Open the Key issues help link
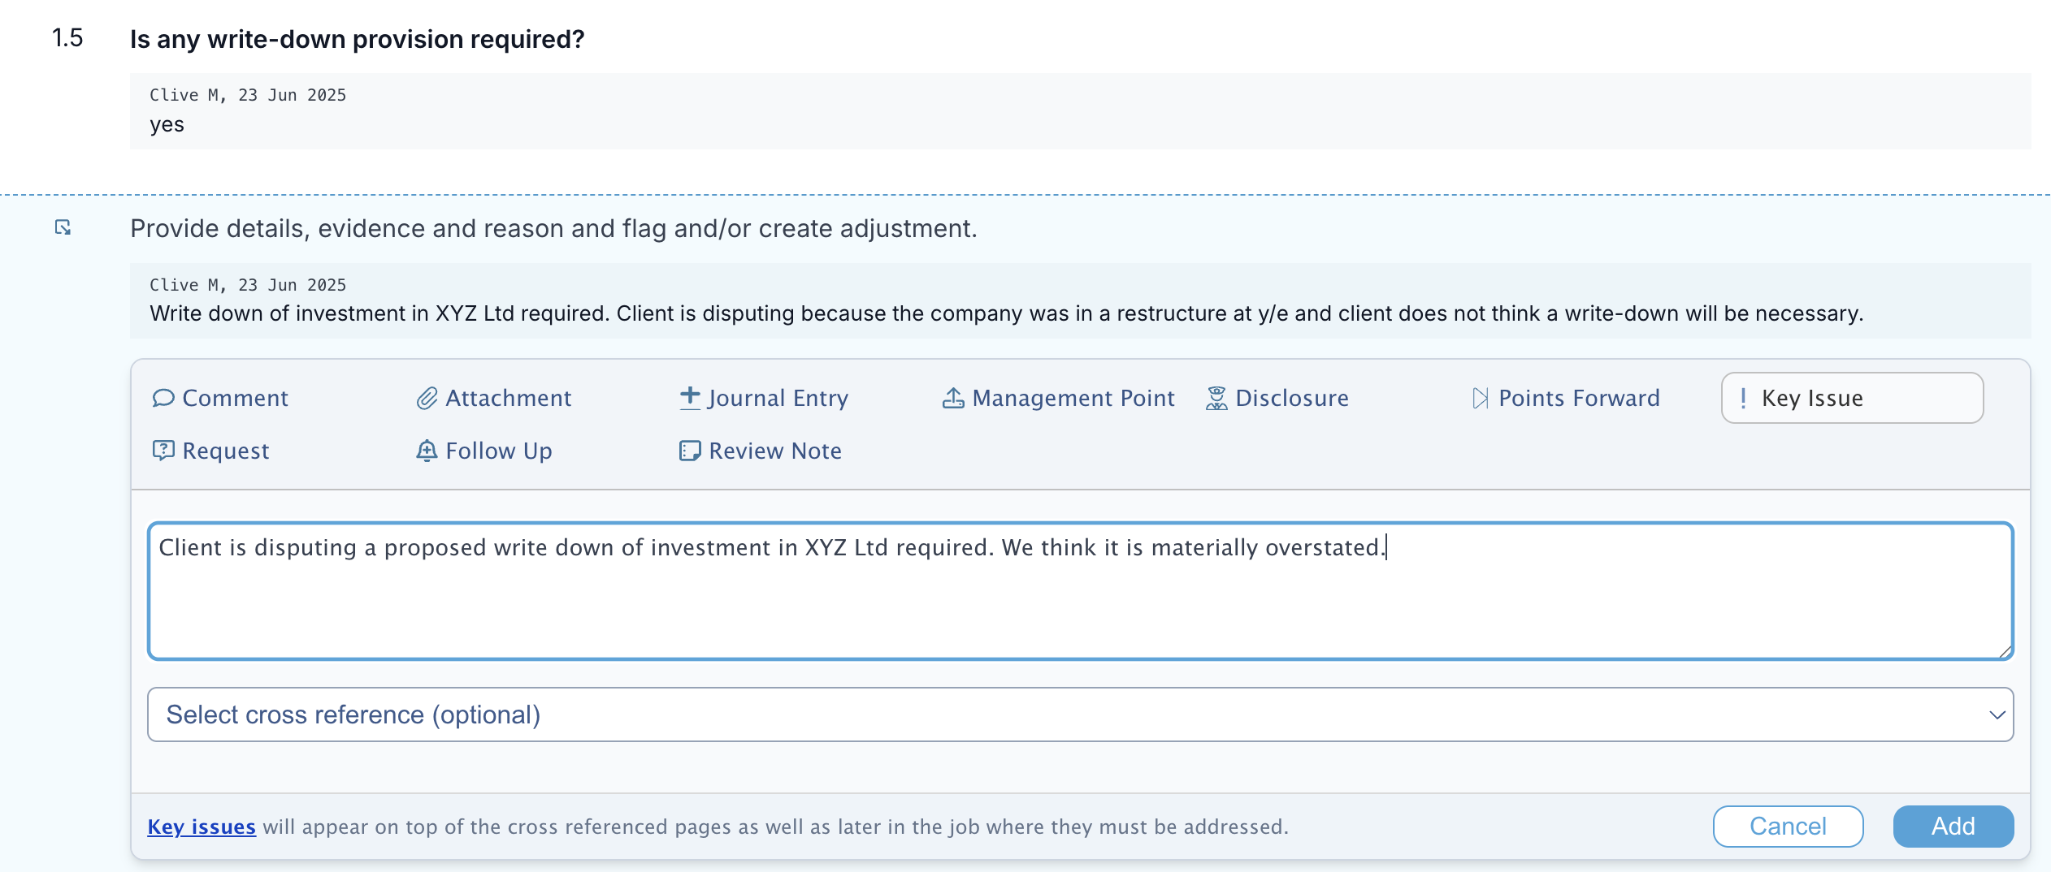This screenshot has height=872, width=2051. click(202, 827)
